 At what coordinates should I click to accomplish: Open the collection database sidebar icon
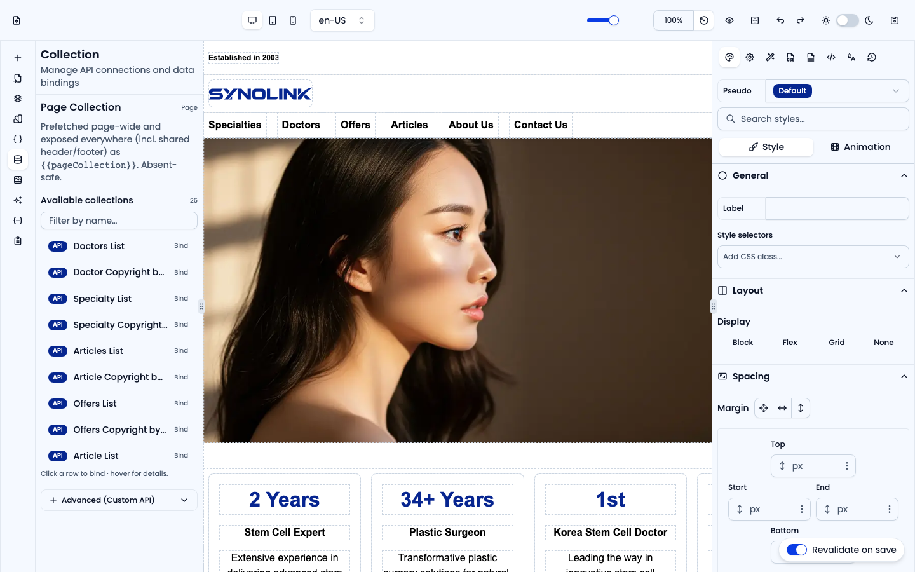[18, 160]
